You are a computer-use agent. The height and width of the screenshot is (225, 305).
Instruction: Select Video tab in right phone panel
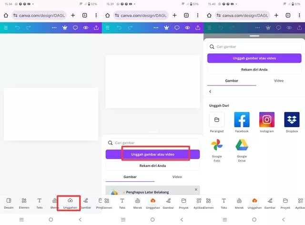[x=279, y=81]
